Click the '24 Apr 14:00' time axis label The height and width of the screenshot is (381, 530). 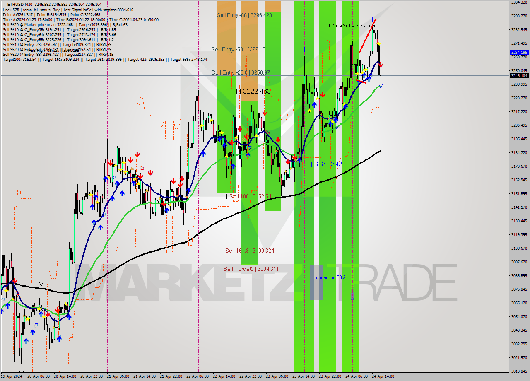tap(382, 376)
